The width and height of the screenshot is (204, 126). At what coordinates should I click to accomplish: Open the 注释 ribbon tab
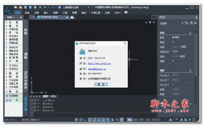[36, 13]
